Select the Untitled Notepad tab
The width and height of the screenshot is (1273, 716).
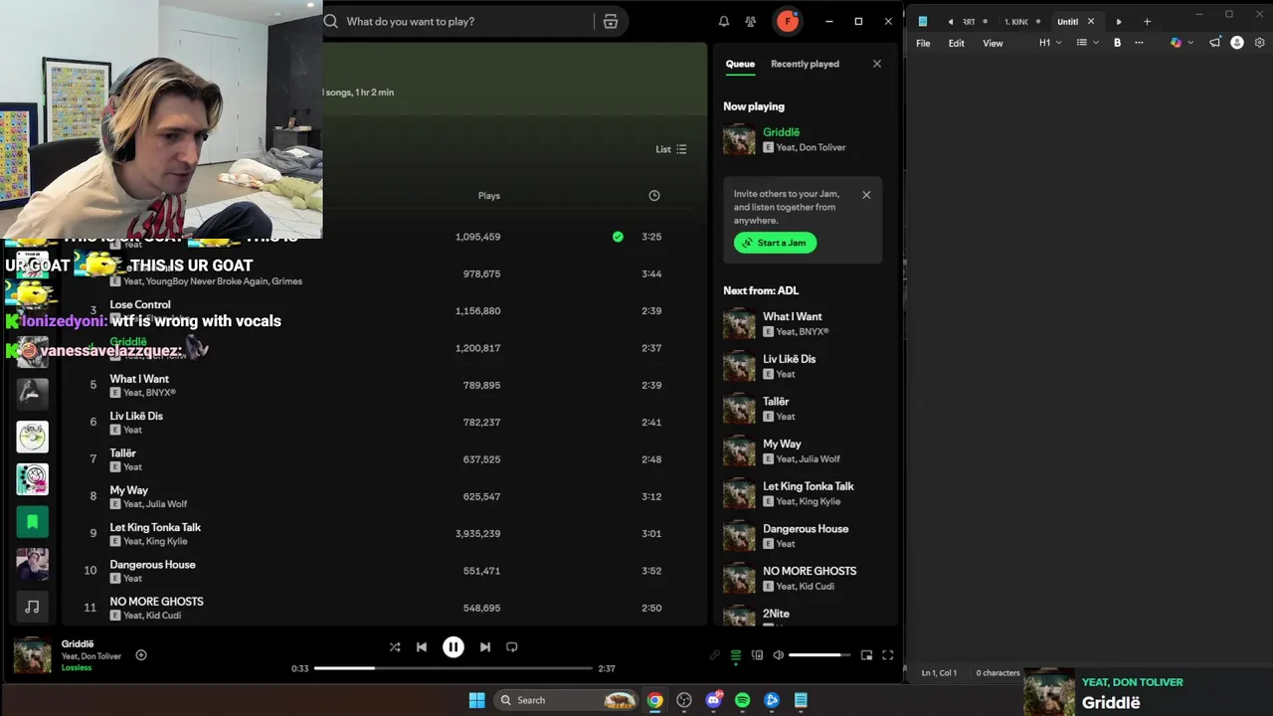pos(1067,21)
